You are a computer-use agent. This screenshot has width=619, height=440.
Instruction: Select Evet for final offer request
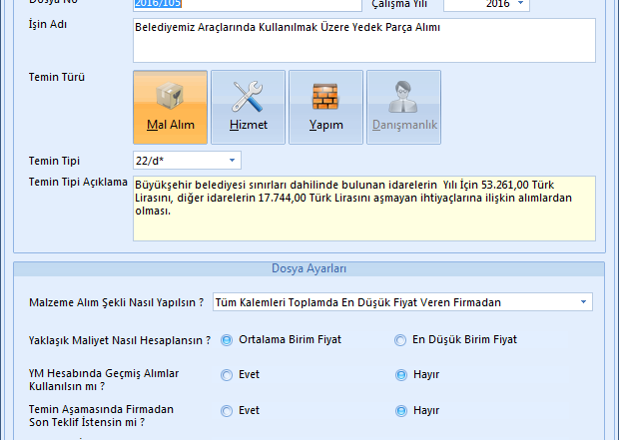tap(227, 410)
